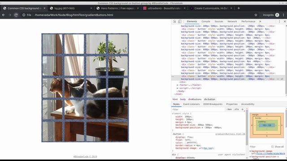Expand the margin shorthand in element.style
287x161 pixels.
tap(186, 122)
